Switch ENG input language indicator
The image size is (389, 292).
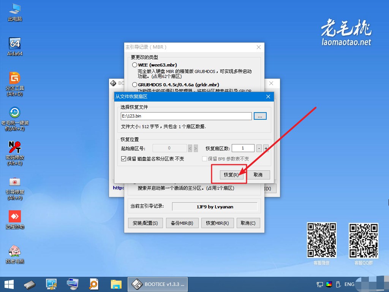(349, 284)
